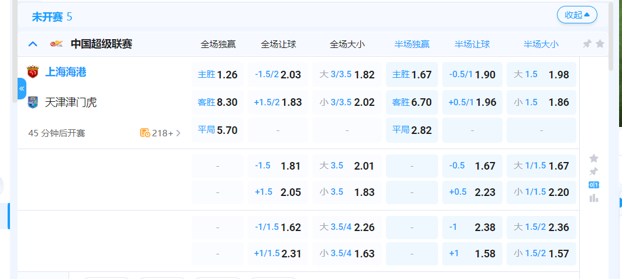Click the Tianjin Jinmen Tiger team crest
Image resolution: width=622 pixels, height=279 pixels.
[33, 102]
